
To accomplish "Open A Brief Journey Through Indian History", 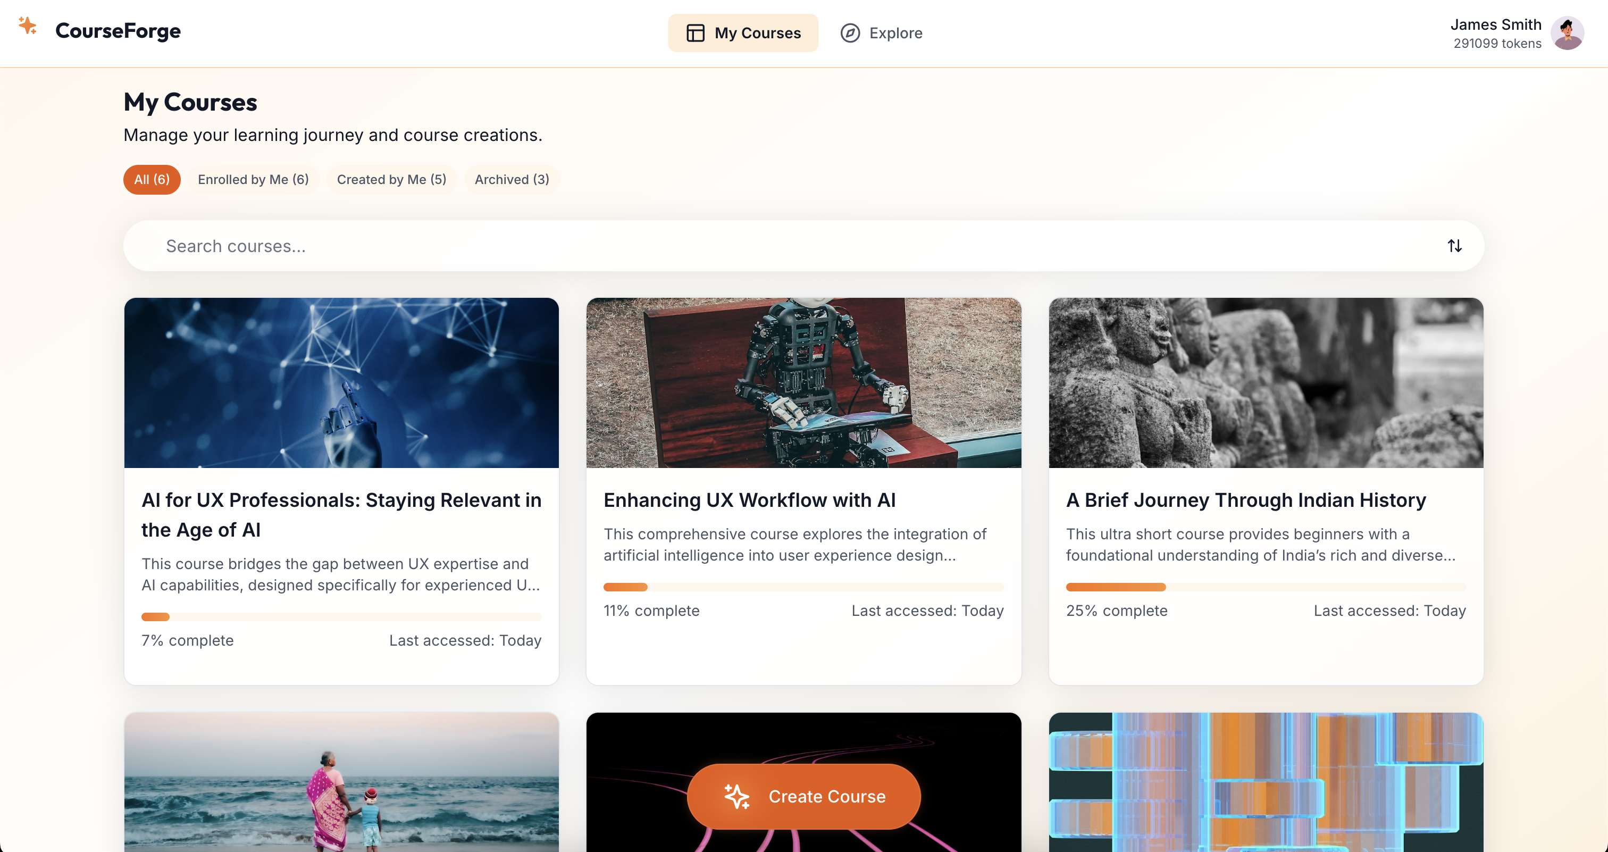I will coord(1245,500).
